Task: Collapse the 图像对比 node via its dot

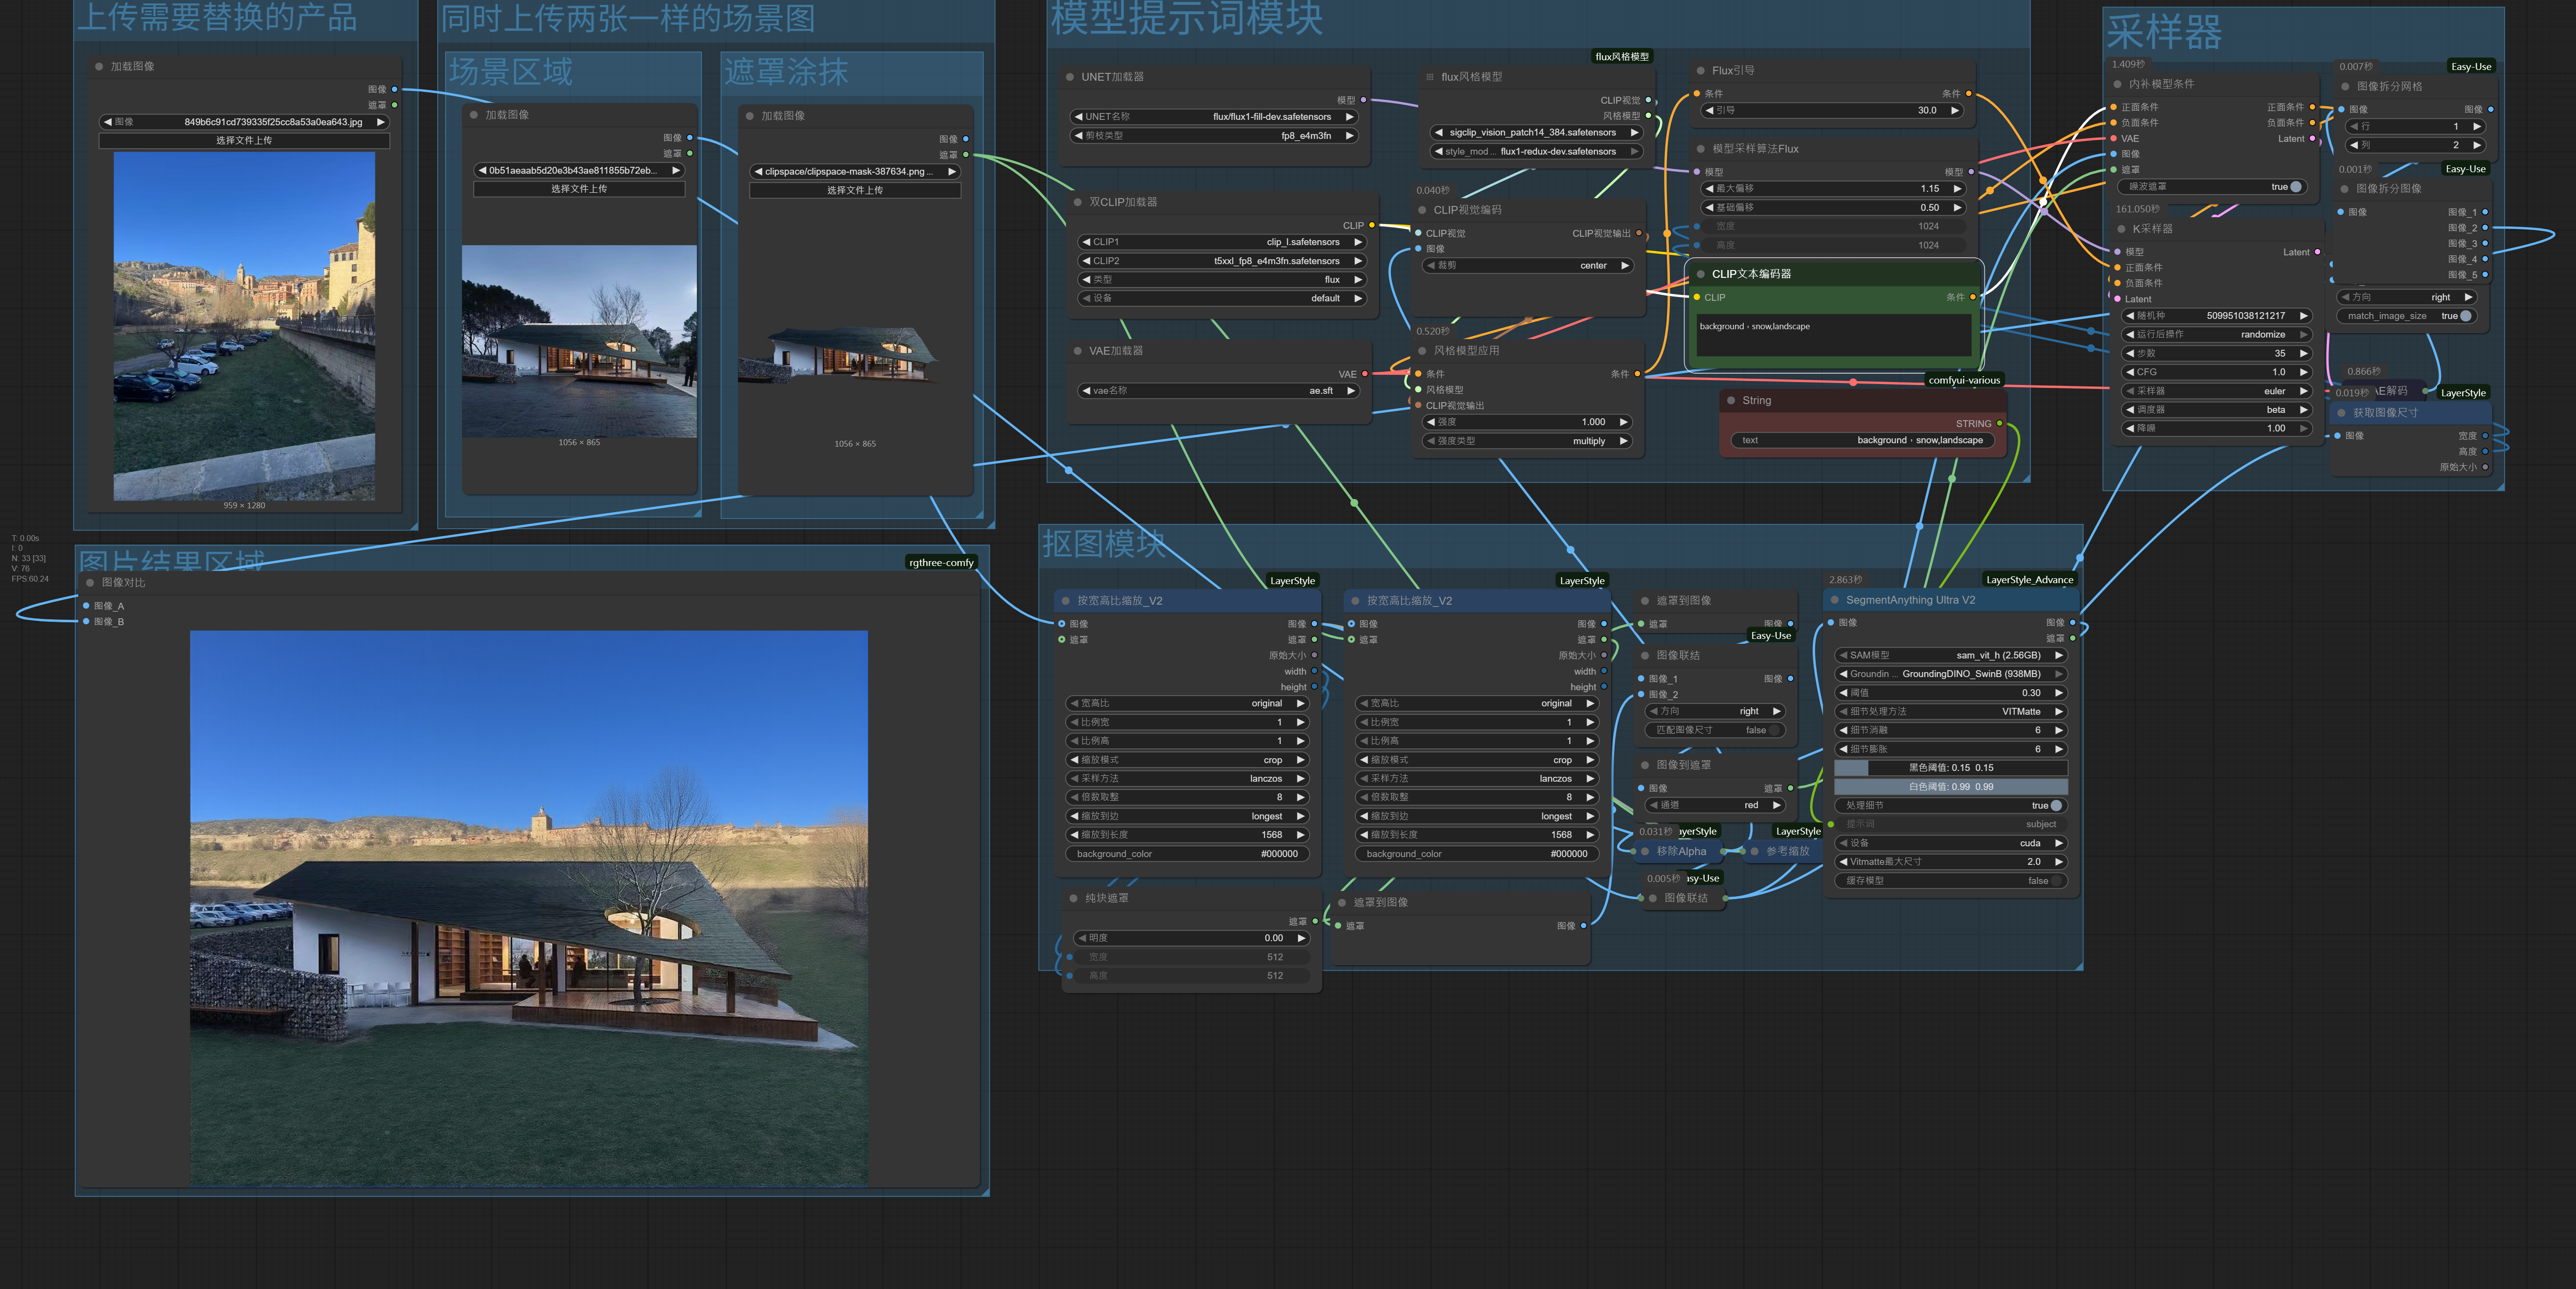Action: tap(90, 583)
